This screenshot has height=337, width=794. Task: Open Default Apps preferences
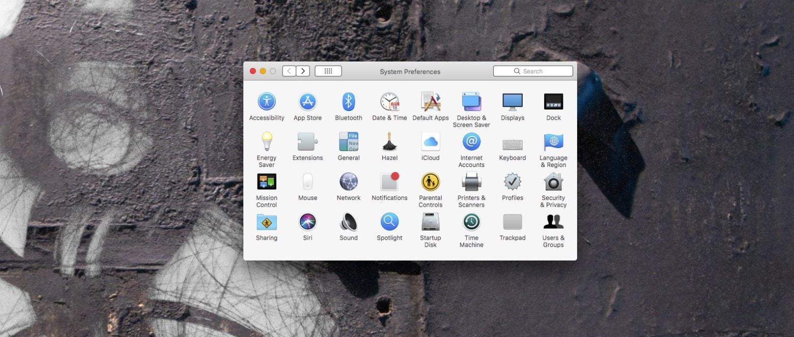(430, 101)
